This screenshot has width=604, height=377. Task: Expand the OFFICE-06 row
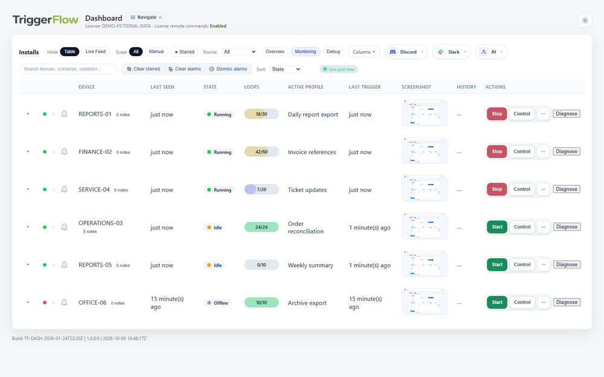28,302
